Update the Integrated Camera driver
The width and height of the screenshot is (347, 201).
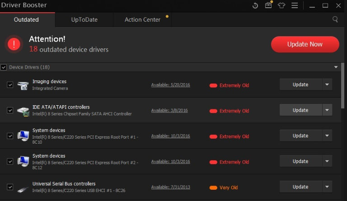point(301,84)
